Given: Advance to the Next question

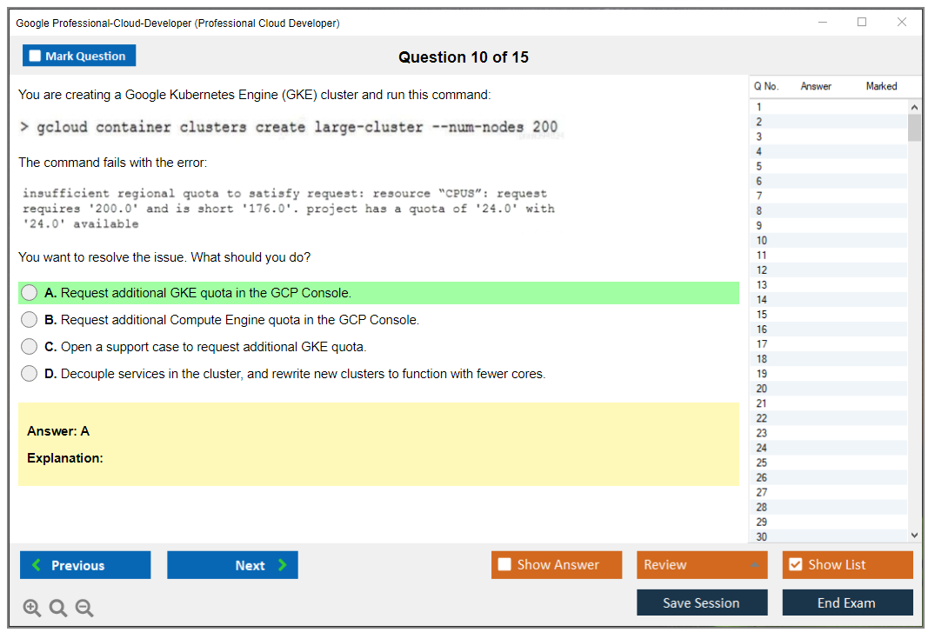Looking at the screenshot, I should pos(232,565).
